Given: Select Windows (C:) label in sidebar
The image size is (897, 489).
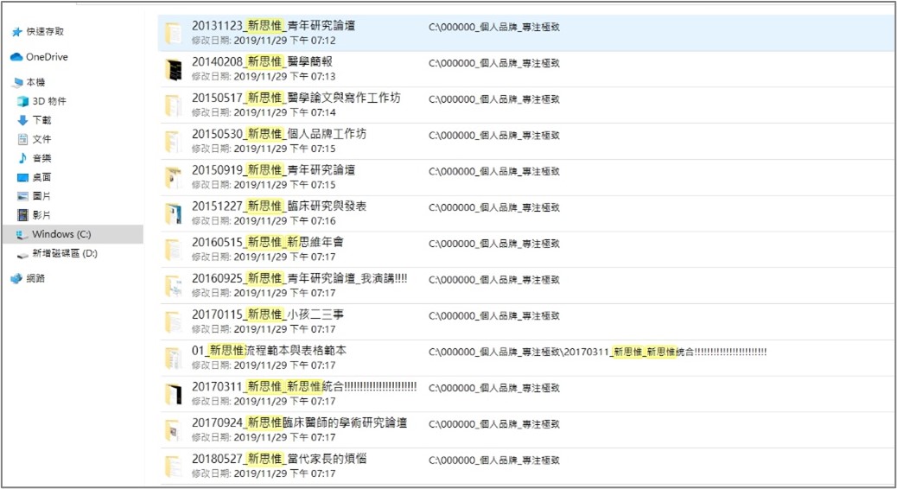Looking at the screenshot, I should [x=61, y=234].
